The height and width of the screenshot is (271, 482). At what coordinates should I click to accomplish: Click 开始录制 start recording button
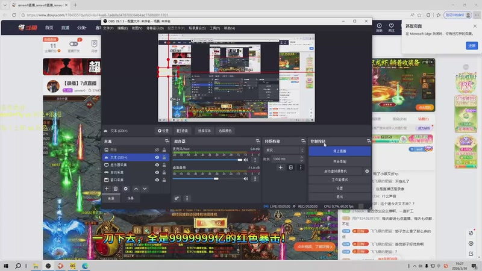pos(340,161)
